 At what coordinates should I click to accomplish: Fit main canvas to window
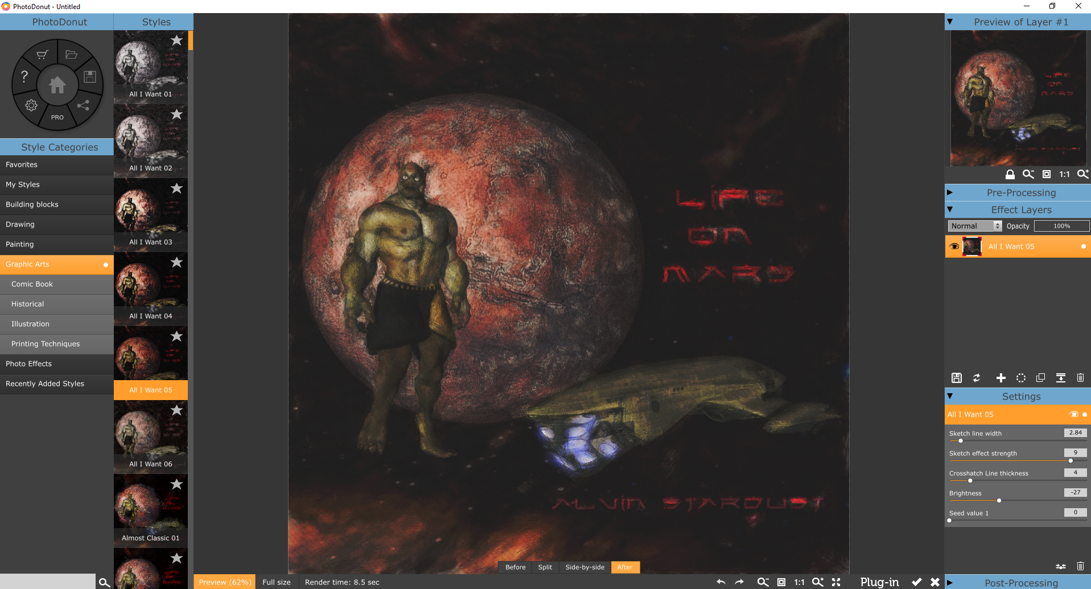click(781, 582)
